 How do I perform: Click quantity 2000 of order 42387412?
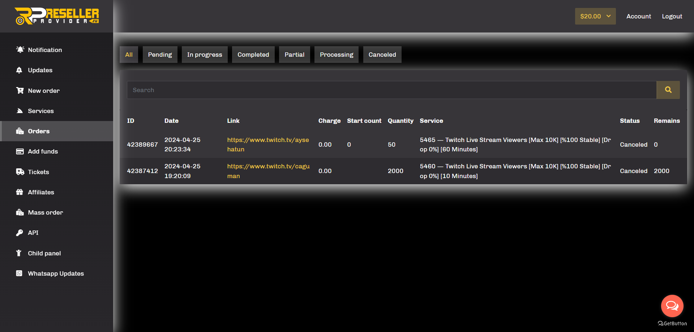coord(395,171)
